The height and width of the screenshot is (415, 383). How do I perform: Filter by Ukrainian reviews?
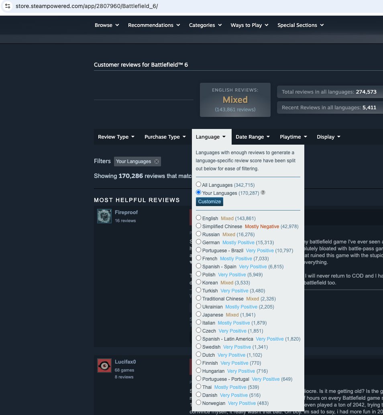pos(198,306)
